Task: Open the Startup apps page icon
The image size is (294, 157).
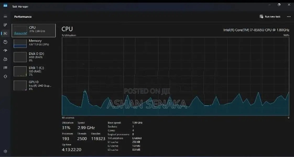Action: [x=5, y=51]
